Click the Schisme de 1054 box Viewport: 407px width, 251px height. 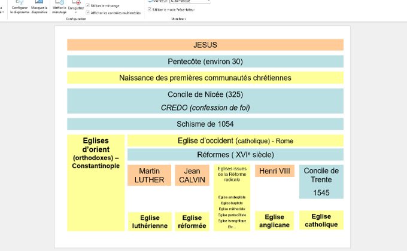[x=205, y=124]
